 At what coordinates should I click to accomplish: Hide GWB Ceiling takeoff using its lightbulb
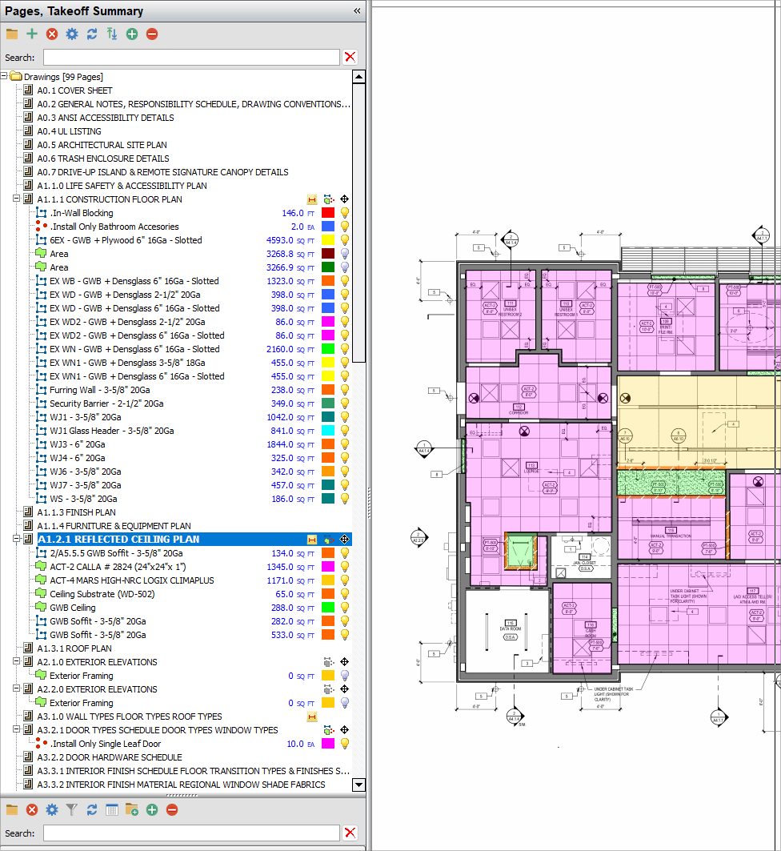point(345,608)
